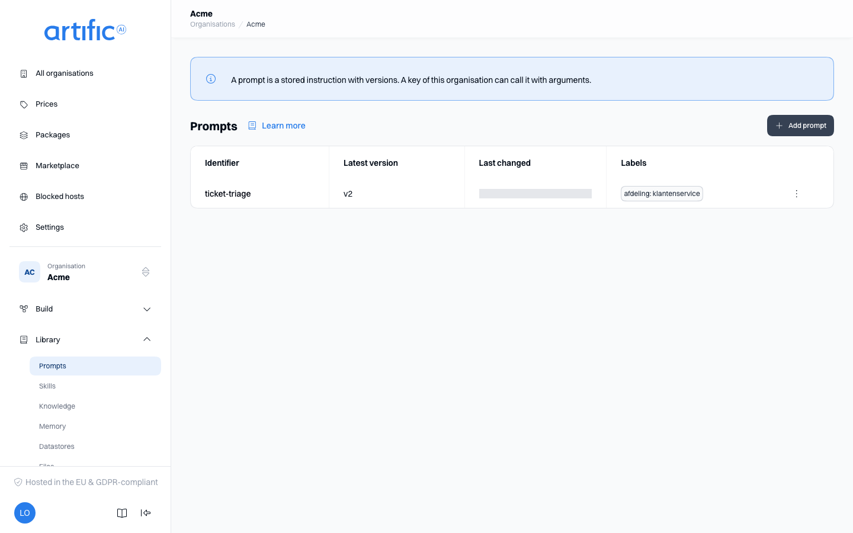Click the Labels column header
The height and width of the screenshot is (533, 853).
[633, 163]
